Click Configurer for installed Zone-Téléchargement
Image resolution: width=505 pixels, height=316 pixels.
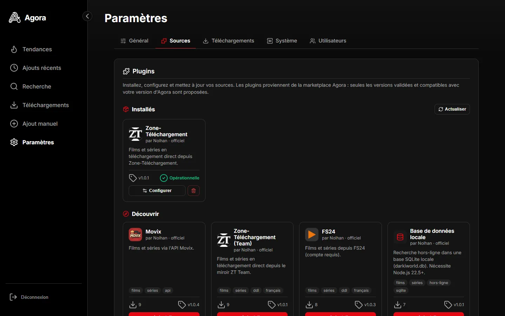coord(157,191)
